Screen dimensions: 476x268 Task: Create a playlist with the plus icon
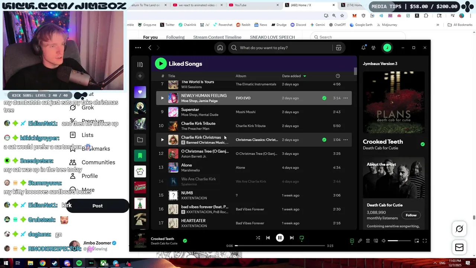(140, 76)
